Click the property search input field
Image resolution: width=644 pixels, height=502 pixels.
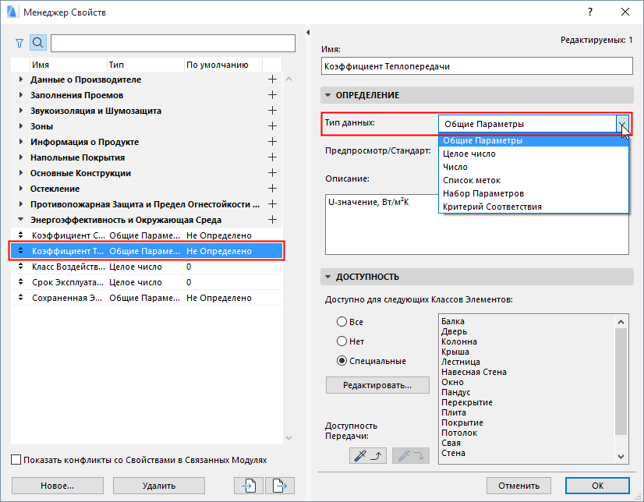point(173,43)
